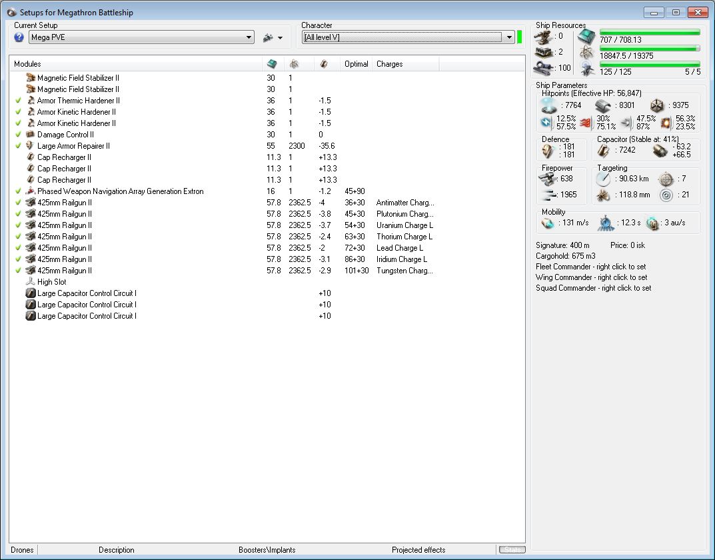Click the powergrid bar 18847.5 / 19375
This screenshot has height=560, width=715.
click(x=650, y=49)
